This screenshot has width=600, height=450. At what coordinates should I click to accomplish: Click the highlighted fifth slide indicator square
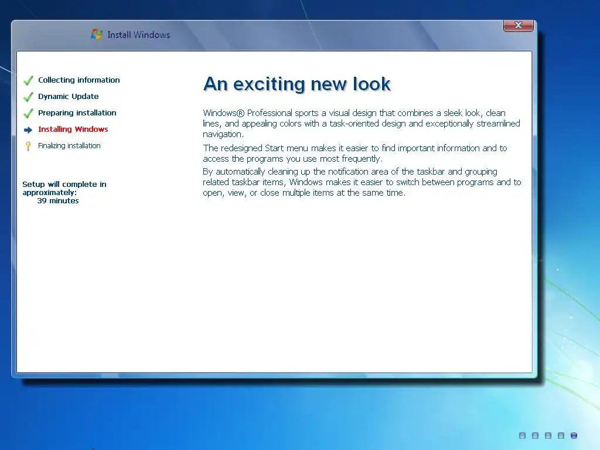(574, 435)
